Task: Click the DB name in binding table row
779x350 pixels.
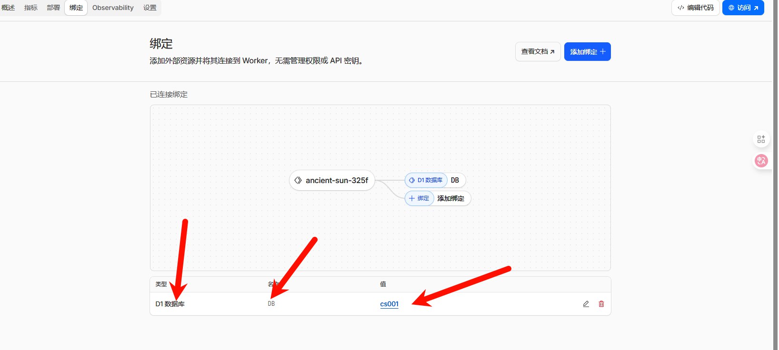Action: tap(271, 304)
